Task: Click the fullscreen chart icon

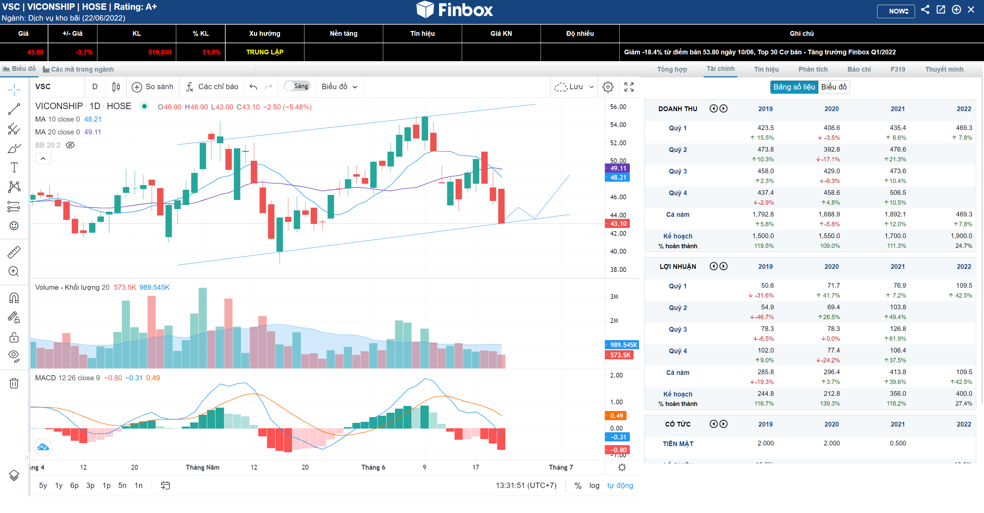Action: (x=629, y=87)
